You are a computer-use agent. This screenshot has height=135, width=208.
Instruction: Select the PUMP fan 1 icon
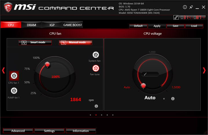tap(14, 91)
